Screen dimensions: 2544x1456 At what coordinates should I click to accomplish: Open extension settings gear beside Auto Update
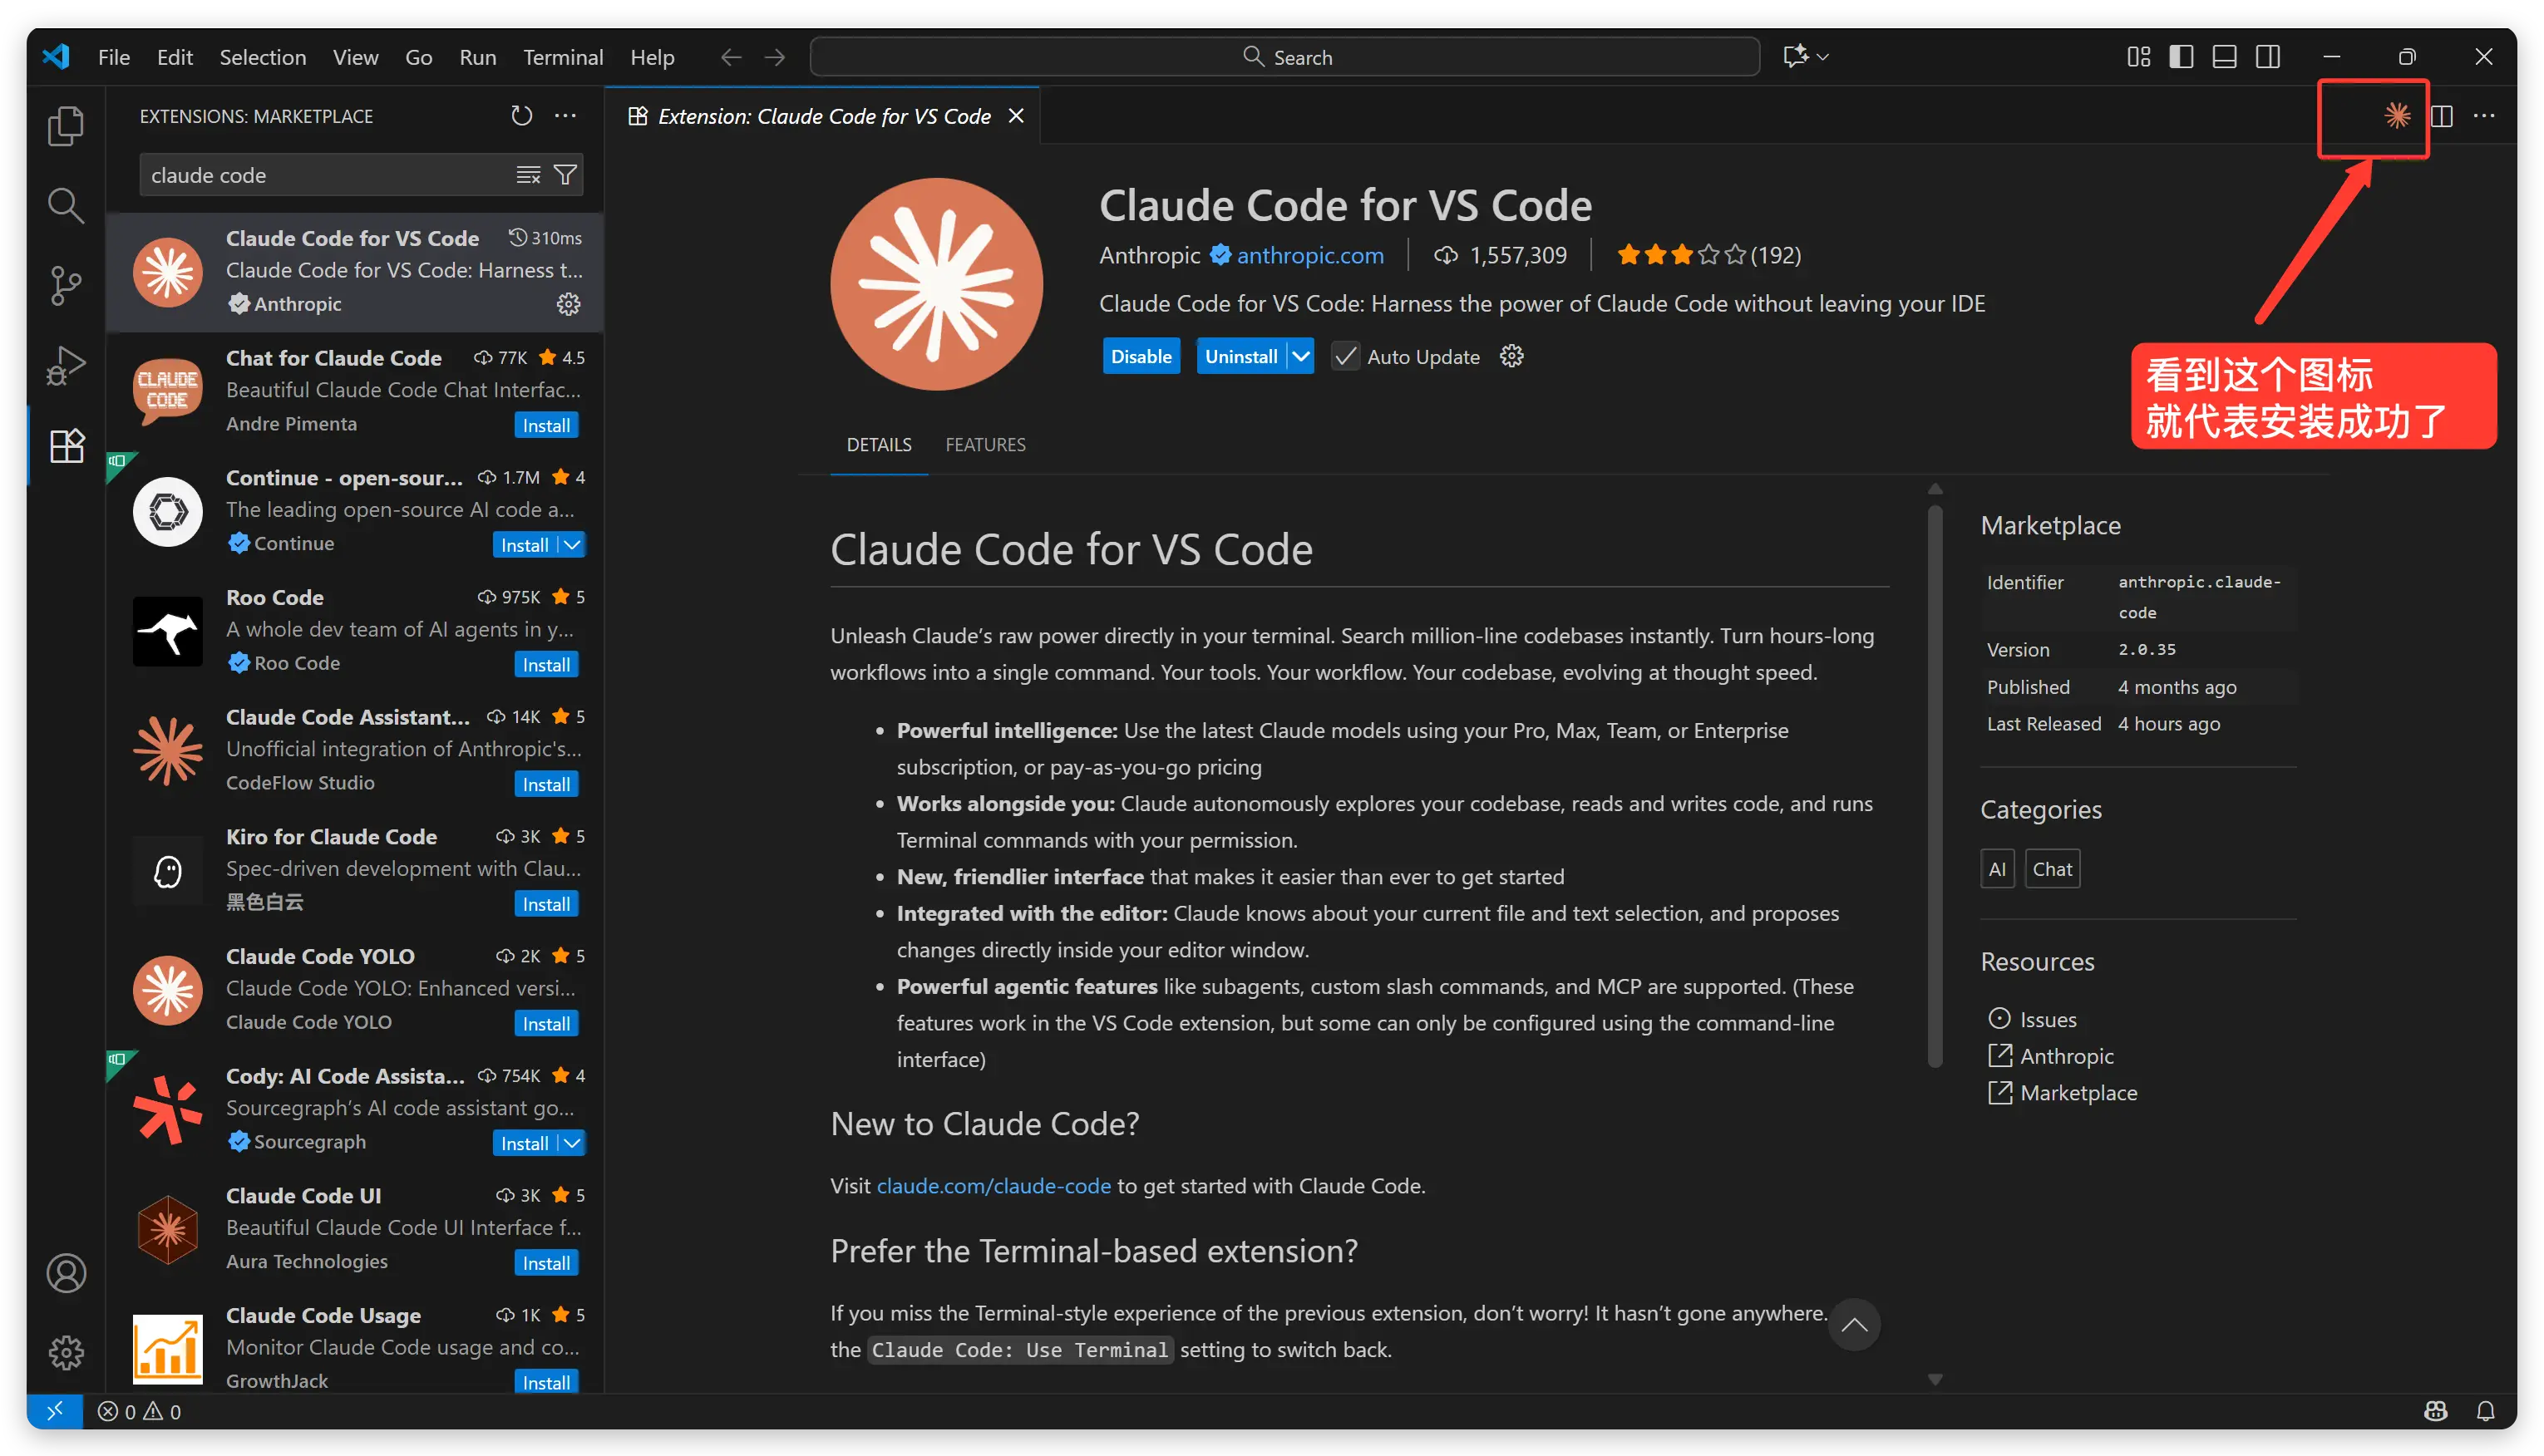tap(1511, 356)
